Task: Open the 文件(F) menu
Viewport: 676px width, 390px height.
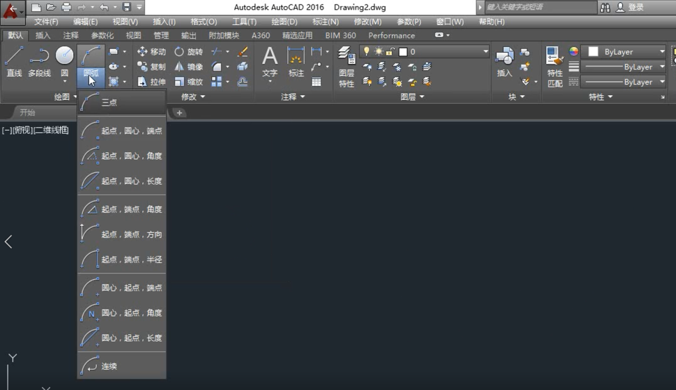Action: (x=46, y=21)
